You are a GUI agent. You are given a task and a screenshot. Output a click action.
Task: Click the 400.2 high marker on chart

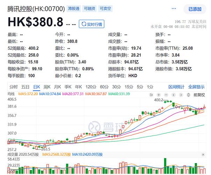point(158,100)
